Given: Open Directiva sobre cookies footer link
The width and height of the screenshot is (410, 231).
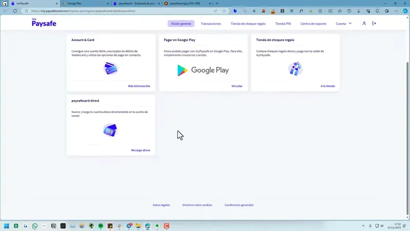Looking at the screenshot, I should click(x=197, y=205).
